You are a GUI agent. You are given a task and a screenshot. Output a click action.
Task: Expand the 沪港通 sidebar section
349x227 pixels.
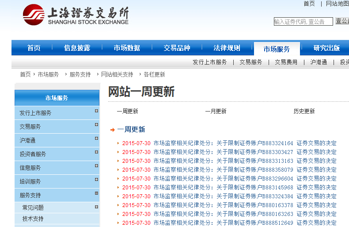(96, 139)
